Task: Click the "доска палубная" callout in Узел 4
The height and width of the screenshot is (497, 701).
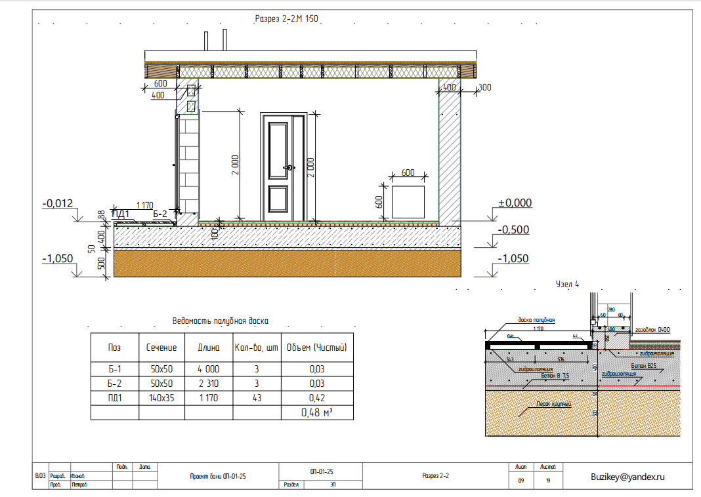Action: [x=536, y=320]
